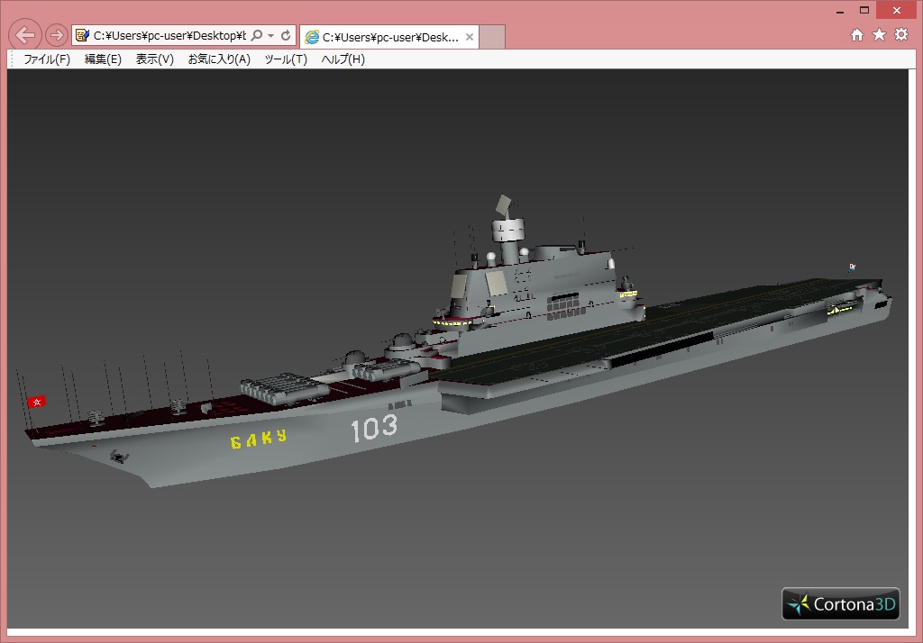Open the 編集(E) menu

point(103,59)
